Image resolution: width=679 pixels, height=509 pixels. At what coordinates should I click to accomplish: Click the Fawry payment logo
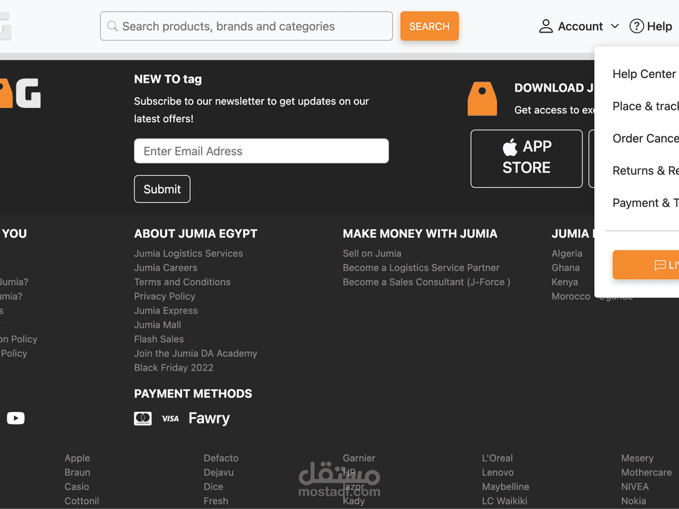(x=209, y=418)
